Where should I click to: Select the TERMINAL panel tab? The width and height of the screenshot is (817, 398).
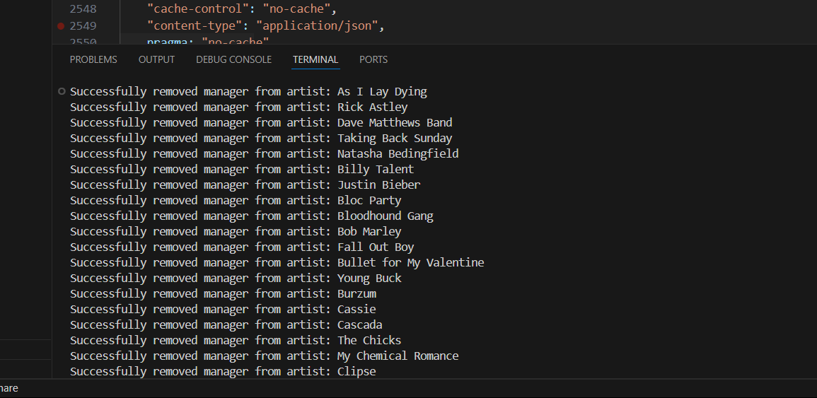(315, 60)
